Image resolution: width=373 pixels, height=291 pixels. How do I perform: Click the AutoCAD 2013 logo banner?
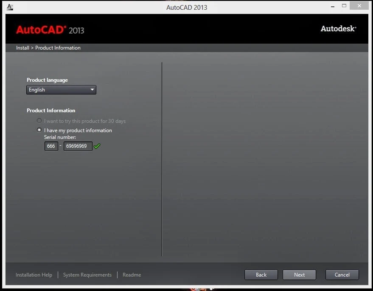[50, 30]
